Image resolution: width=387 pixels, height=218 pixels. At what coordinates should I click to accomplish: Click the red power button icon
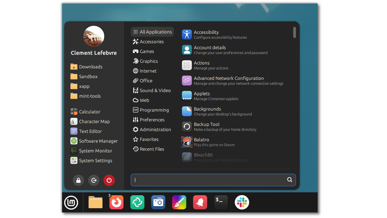[109, 180]
